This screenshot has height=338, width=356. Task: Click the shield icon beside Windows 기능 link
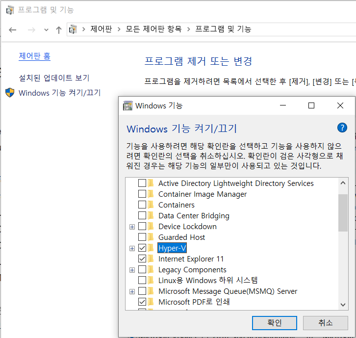(10, 93)
